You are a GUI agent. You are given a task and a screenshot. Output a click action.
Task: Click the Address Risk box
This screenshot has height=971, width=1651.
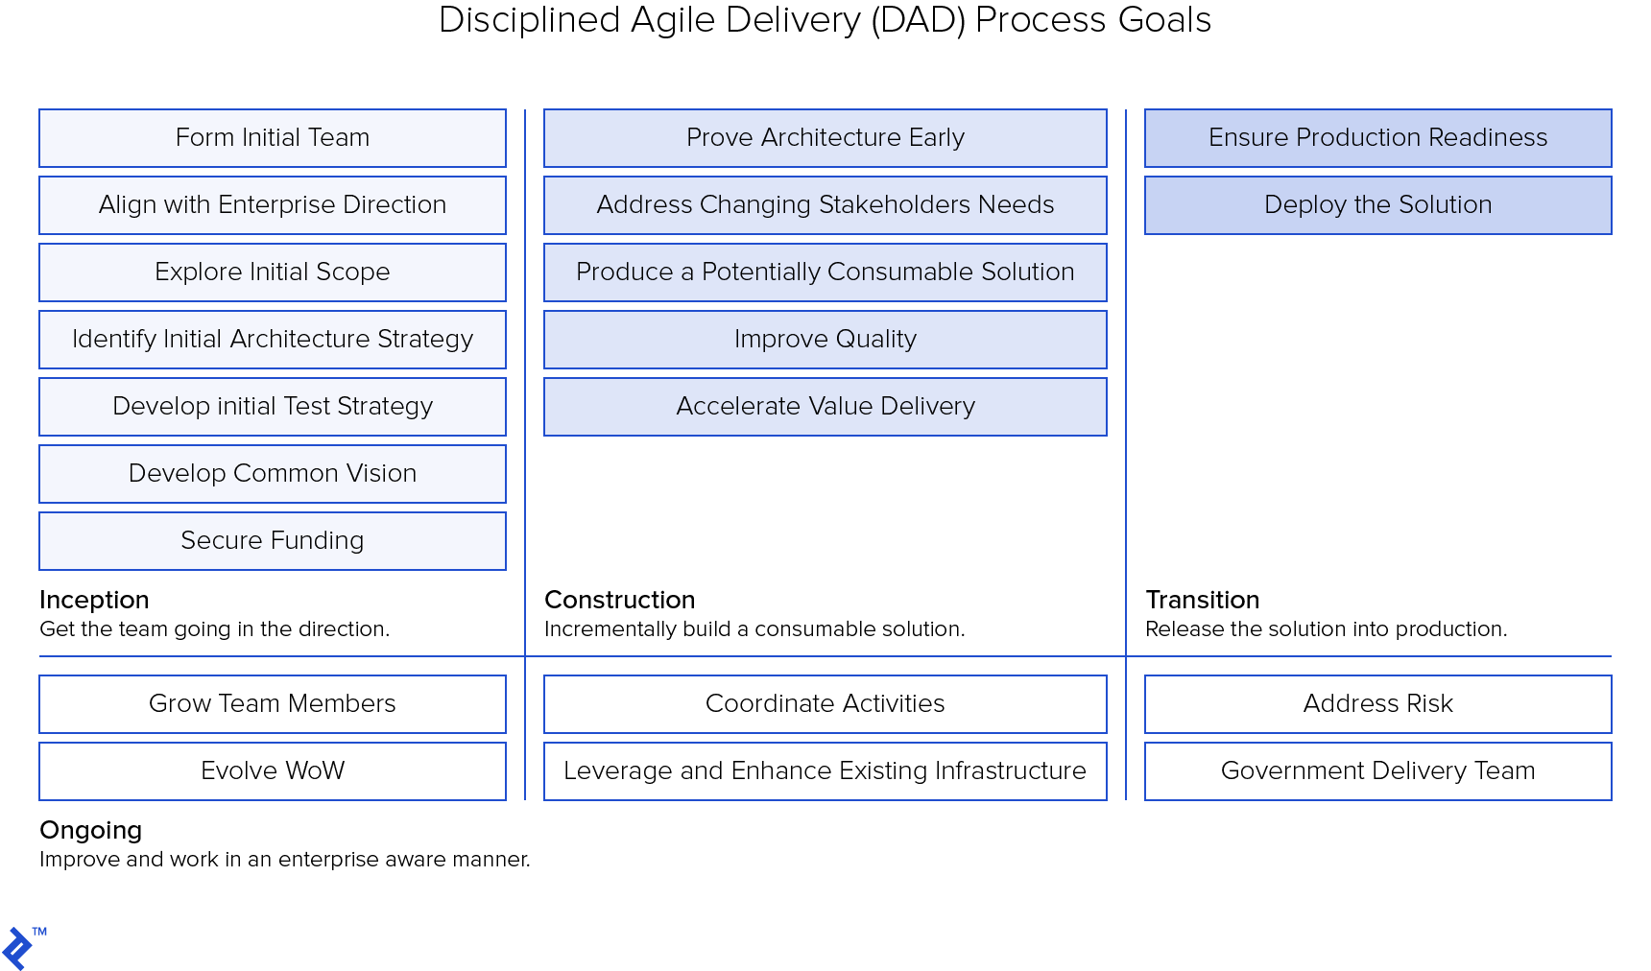[1378, 704]
